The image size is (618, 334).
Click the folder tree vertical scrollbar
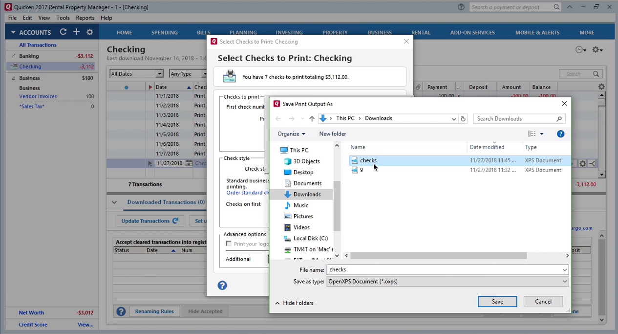coord(337,205)
